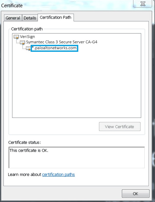The image size is (155, 202).
Task: Click the 'Certificate status:' label
Action: [x=25, y=142]
